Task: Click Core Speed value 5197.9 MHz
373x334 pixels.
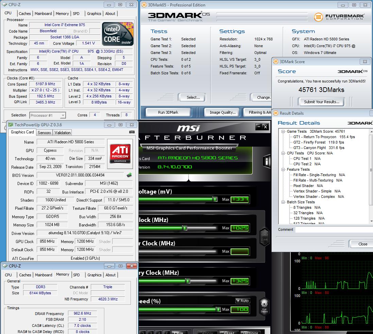Action: pyautogui.click(x=45, y=84)
